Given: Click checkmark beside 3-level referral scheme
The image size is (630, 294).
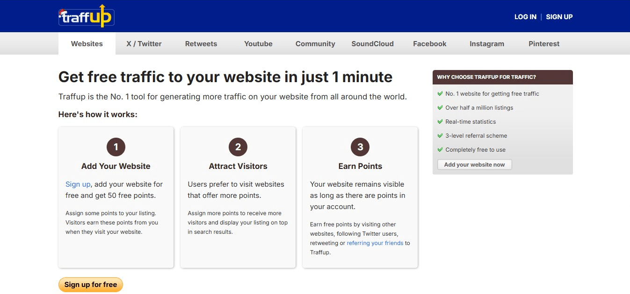Looking at the screenshot, I should coord(440,136).
